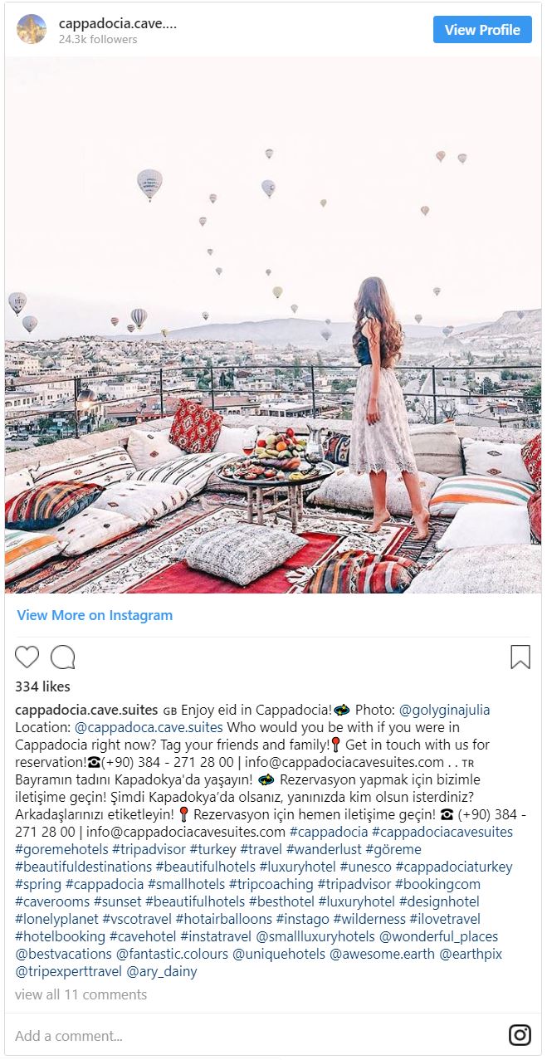Open the #cappadociacavesuites hashtag
547x1060 pixels.
pos(442,832)
